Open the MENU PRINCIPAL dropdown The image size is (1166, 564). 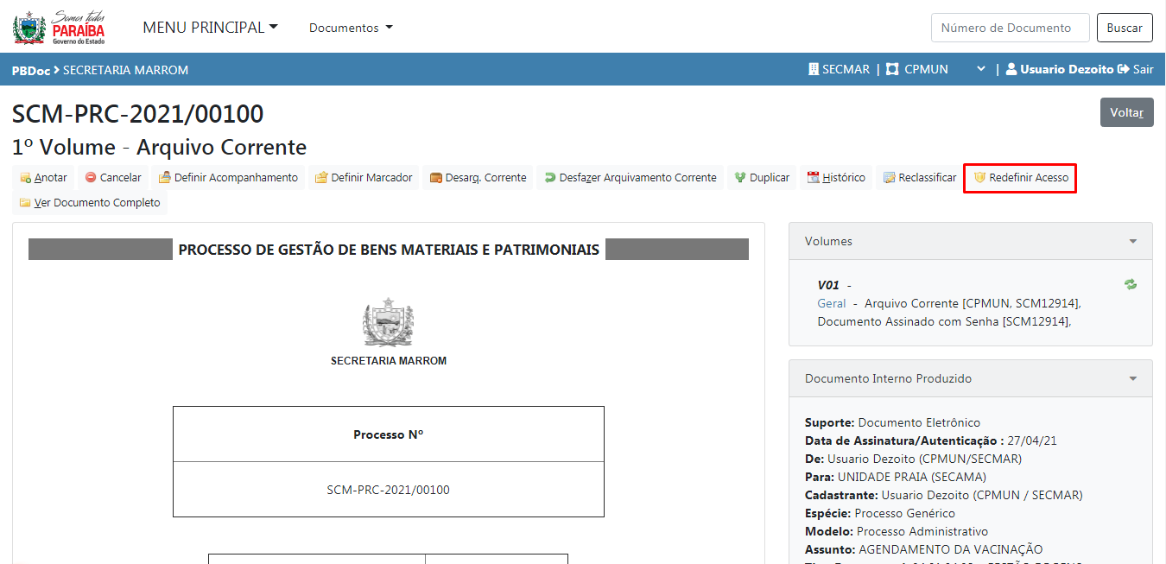click(x=210, y=28)
